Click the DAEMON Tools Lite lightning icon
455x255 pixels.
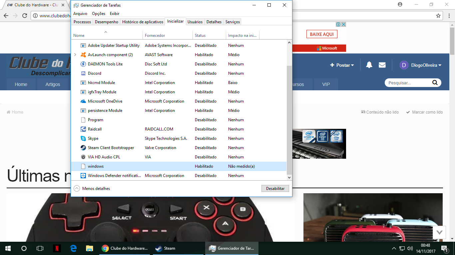pos(83,64)
